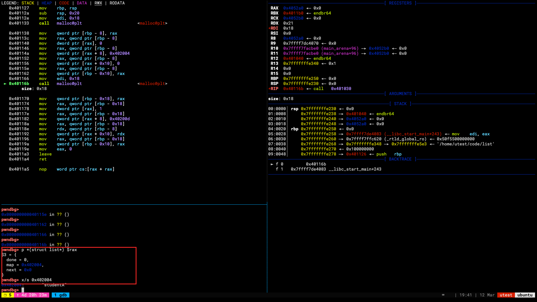Click the ARGUMENTS section header

click(400, 94)
